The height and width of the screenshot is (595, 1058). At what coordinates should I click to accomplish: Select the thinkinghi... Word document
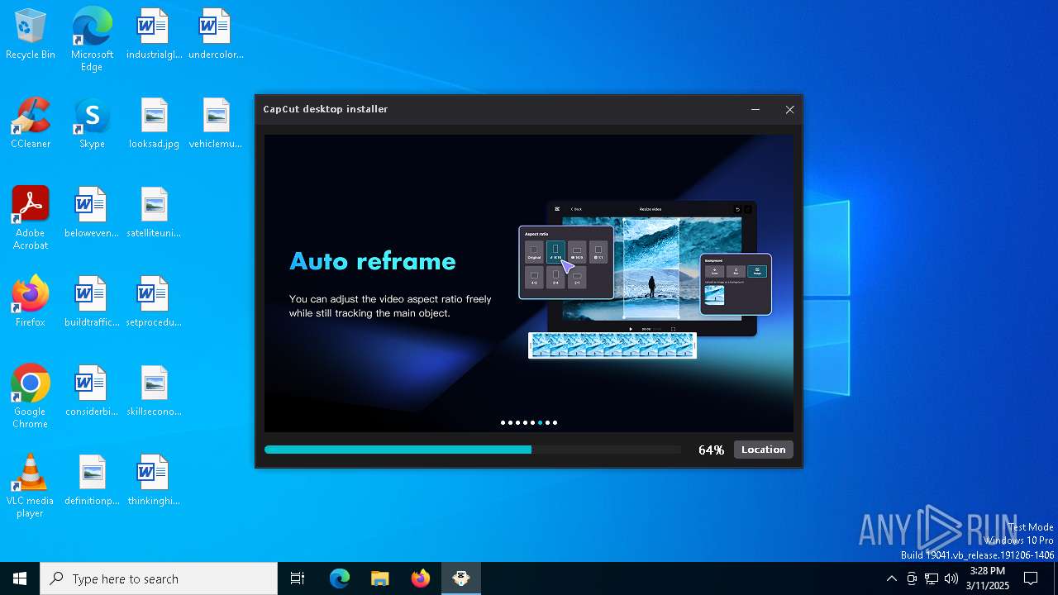point(154,480)
